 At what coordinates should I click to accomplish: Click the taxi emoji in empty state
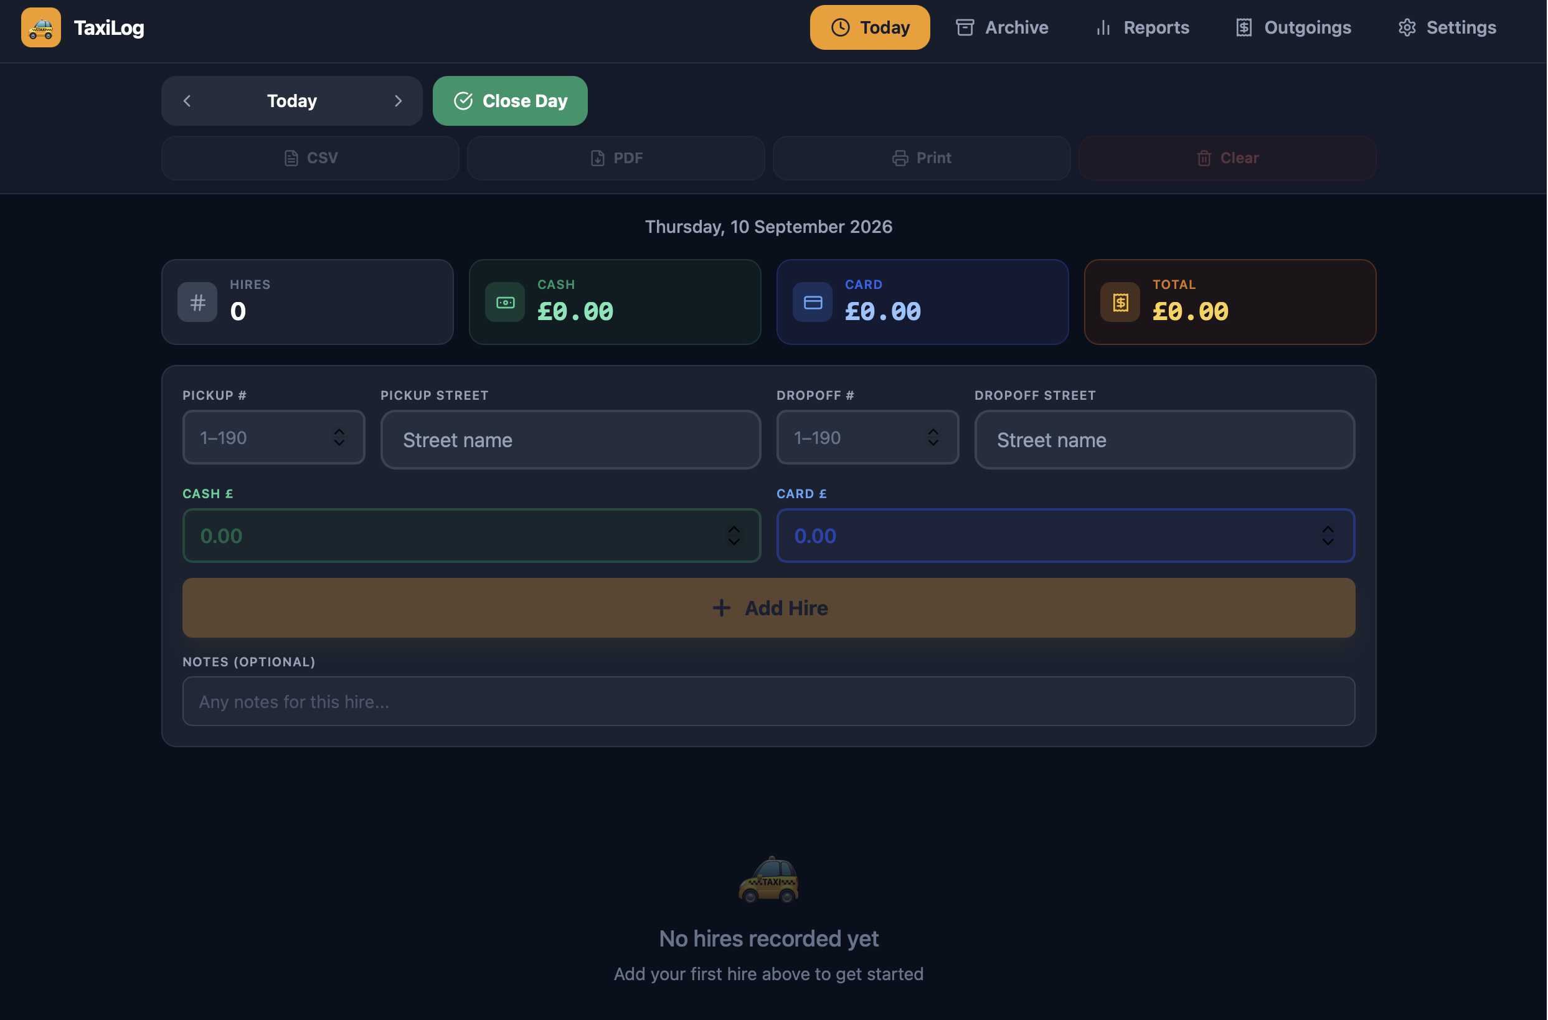pyautogui.click(x=769, y=879)
